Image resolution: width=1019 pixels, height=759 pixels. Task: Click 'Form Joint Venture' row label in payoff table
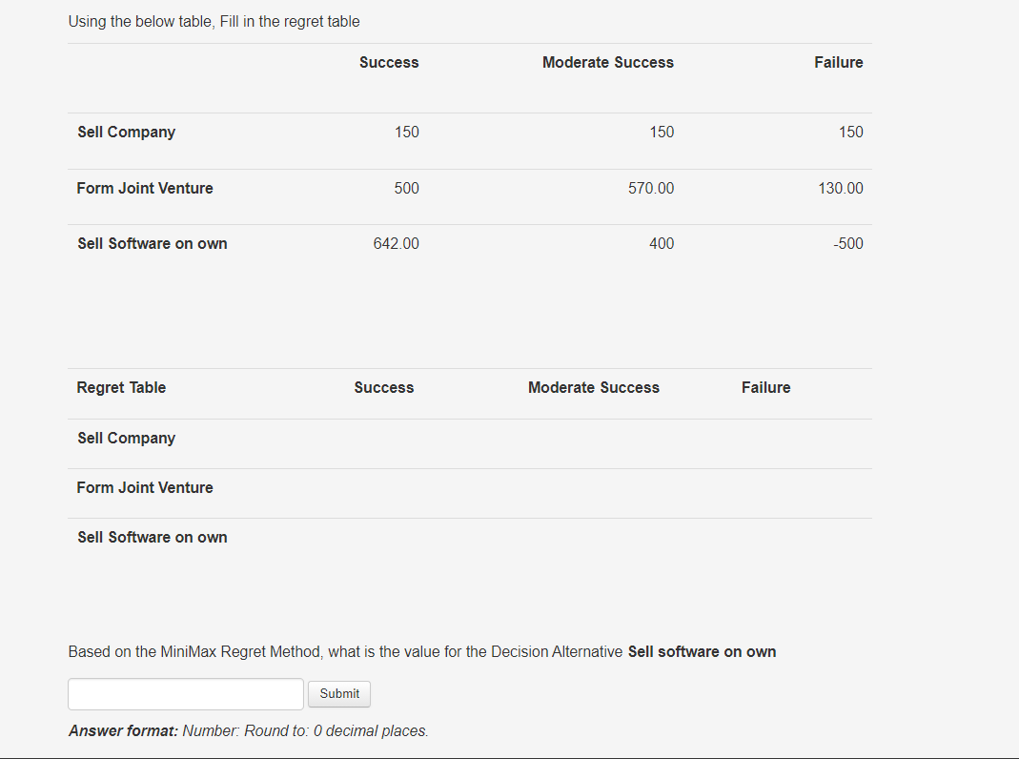click(144, 189)
